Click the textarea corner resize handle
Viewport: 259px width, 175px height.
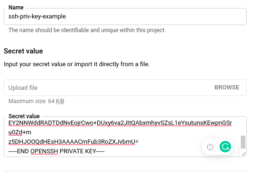243,154
